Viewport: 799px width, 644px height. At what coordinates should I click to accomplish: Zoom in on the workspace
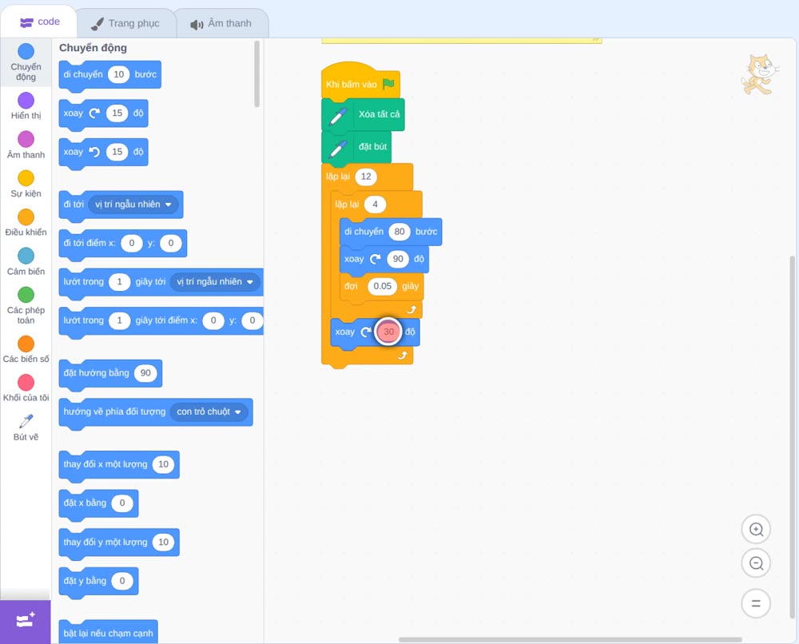(x=756, y=530)
